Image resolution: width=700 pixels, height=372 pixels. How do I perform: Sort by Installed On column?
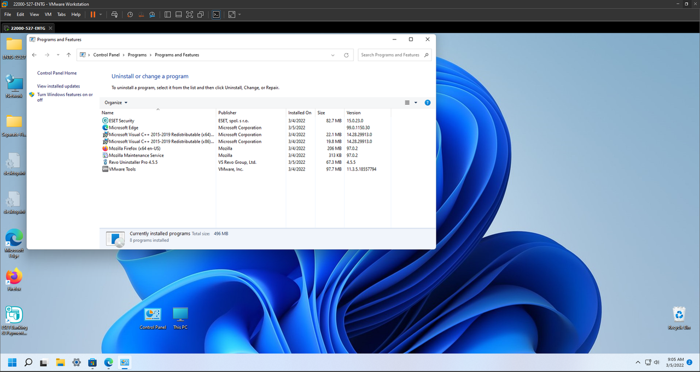301,113
